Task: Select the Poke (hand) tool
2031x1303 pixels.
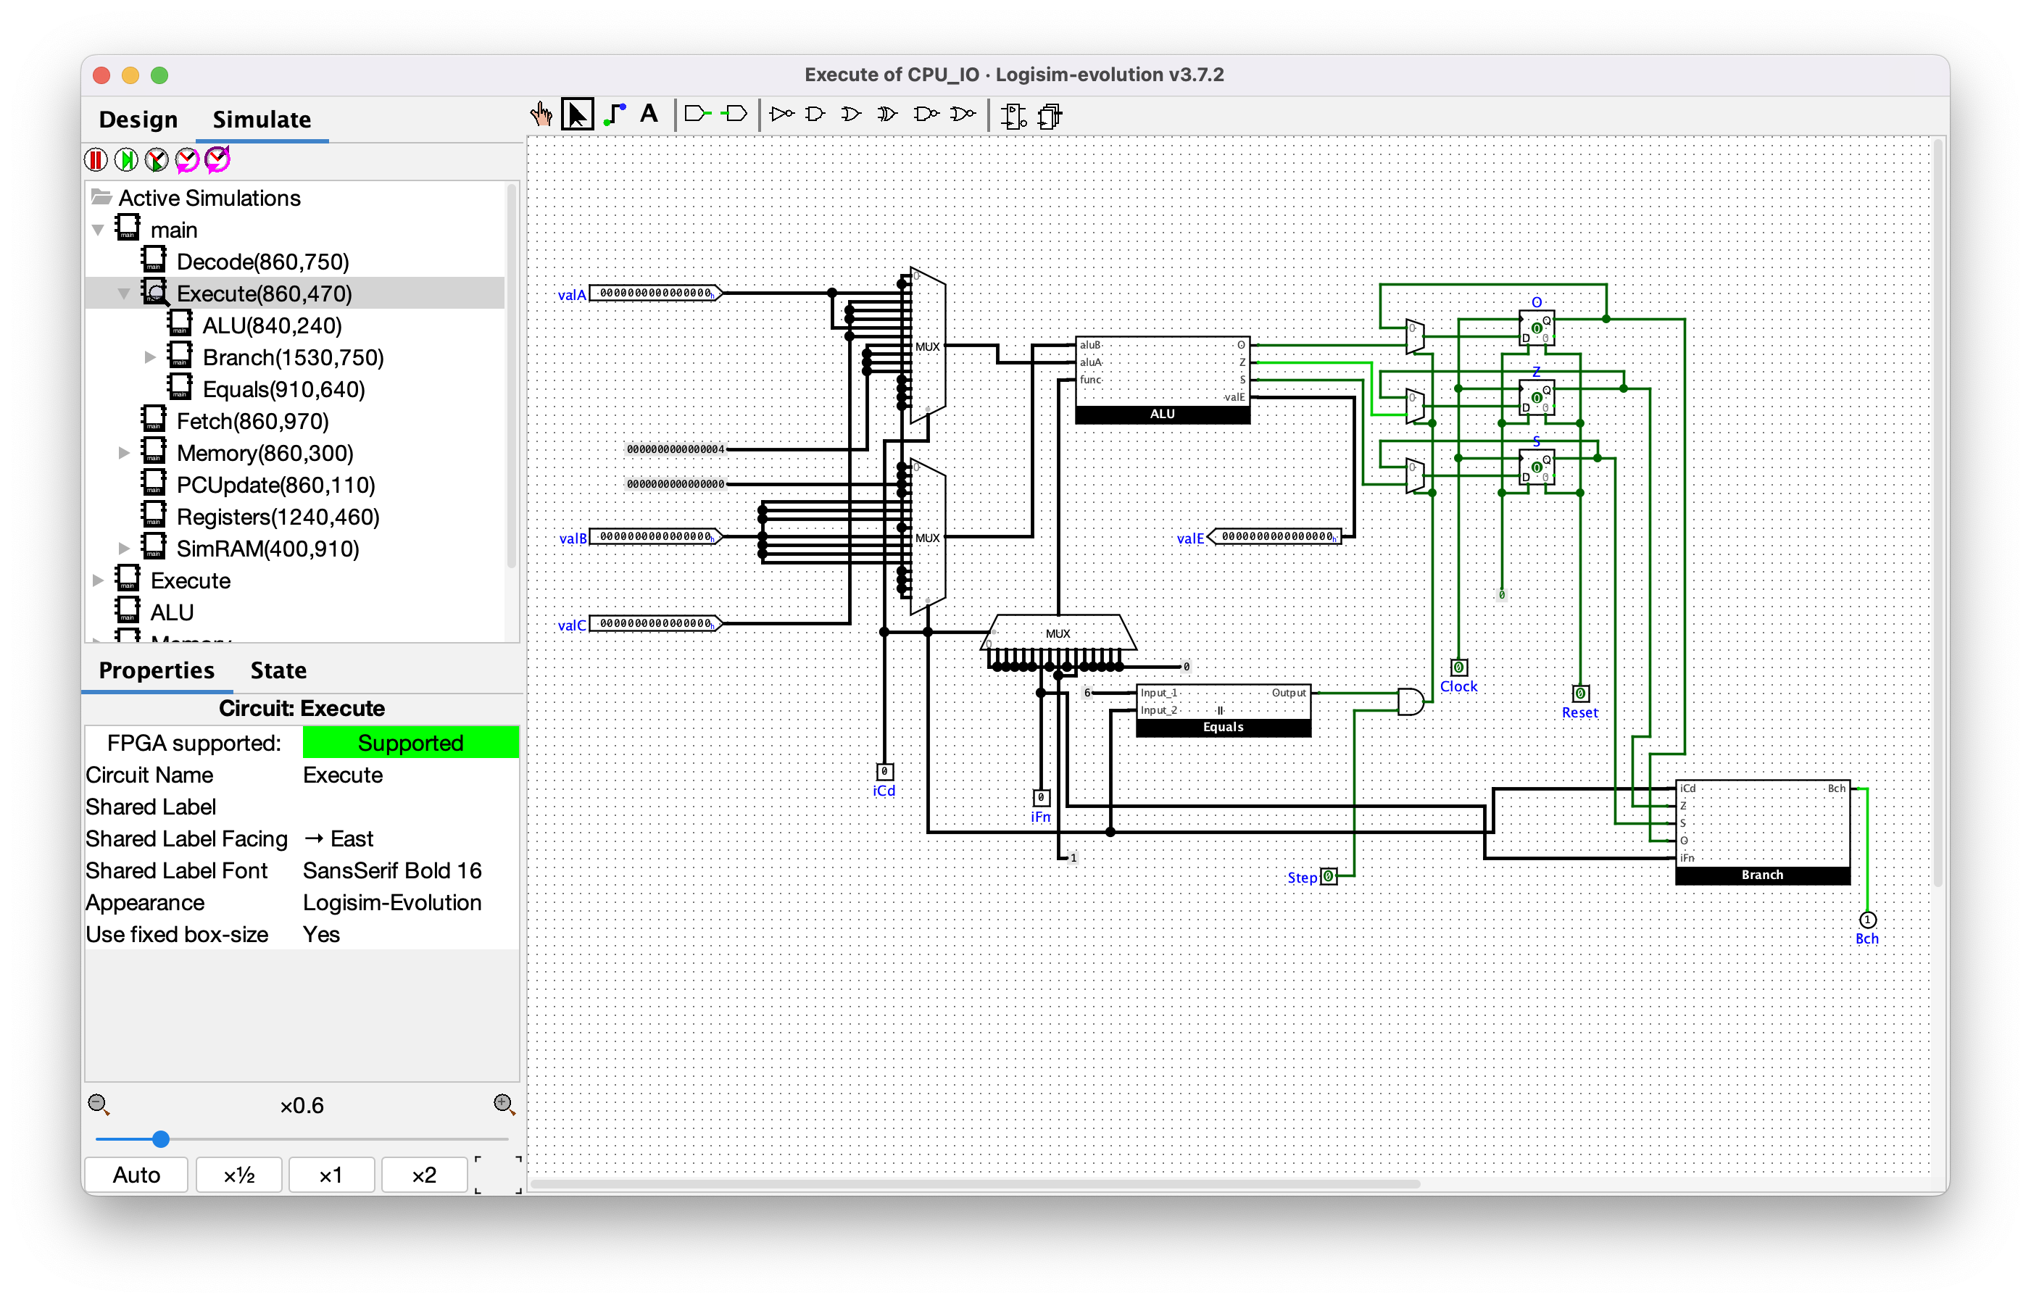Action: tap(541, 115)
